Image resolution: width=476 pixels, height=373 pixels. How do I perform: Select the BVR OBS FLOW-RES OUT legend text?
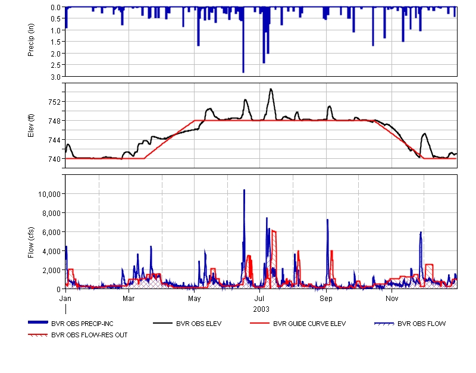click(89, 335)
